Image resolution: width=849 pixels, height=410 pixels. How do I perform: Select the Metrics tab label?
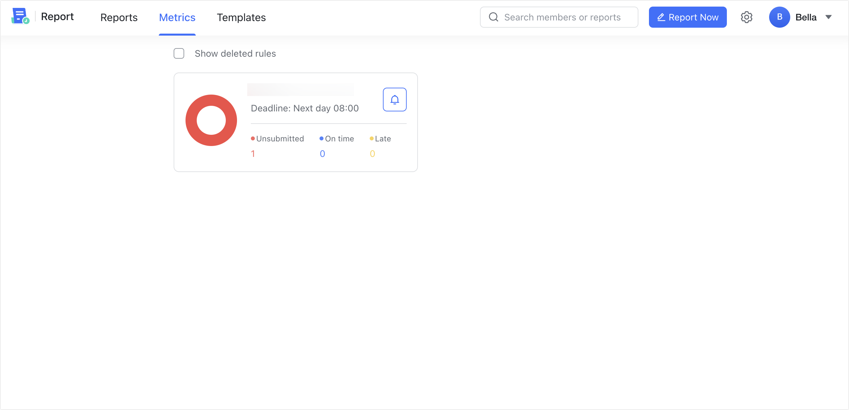177,17
